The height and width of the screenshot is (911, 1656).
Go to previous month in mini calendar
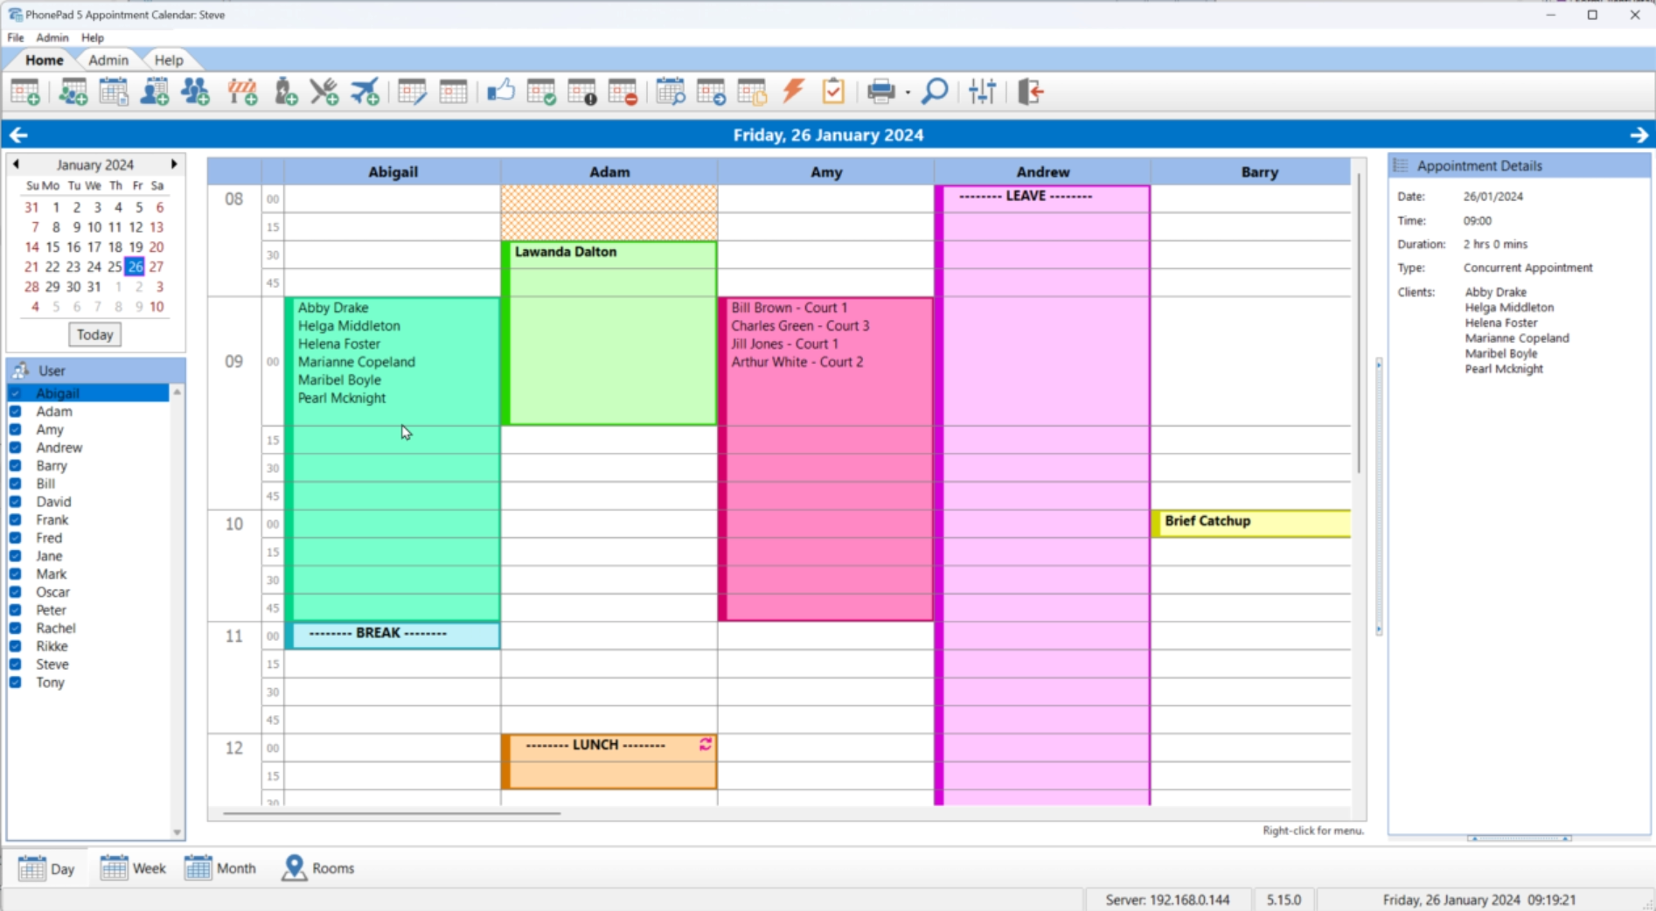(x=17, y=164)
